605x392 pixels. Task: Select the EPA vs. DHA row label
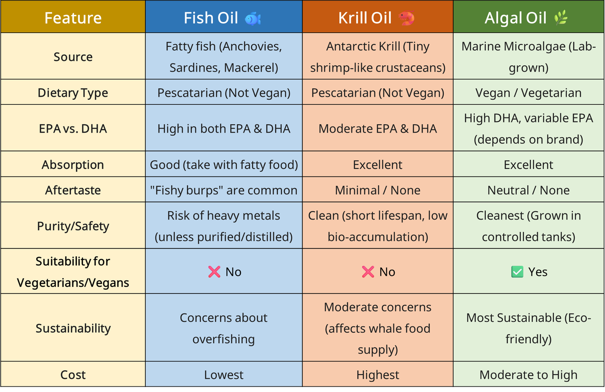73,129
